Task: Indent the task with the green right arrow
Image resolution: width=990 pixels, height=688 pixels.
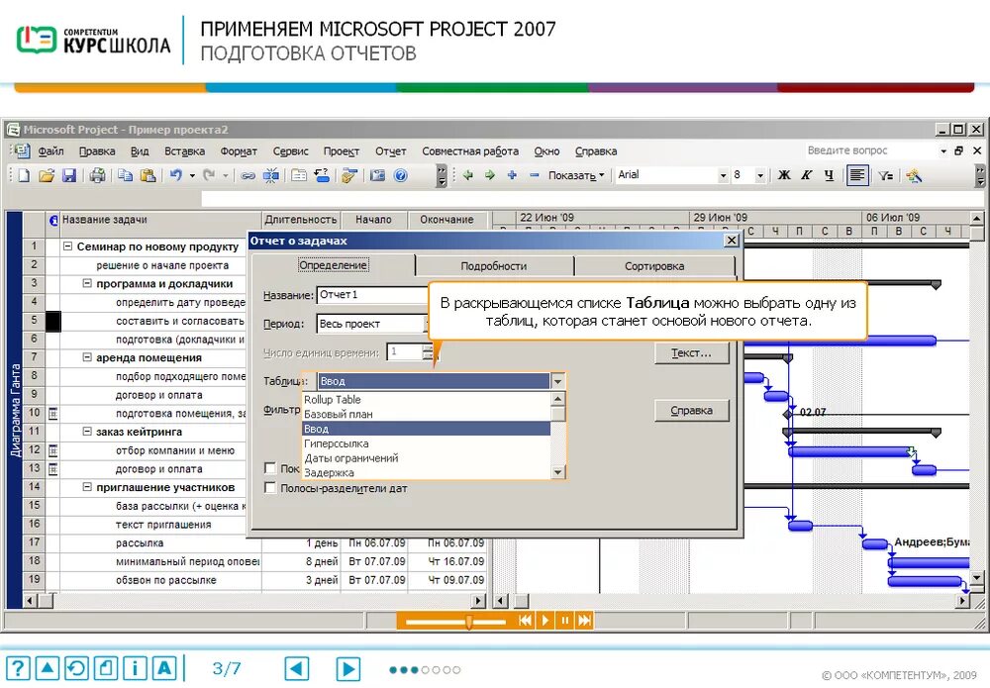Action: click(x=490, y=175)
